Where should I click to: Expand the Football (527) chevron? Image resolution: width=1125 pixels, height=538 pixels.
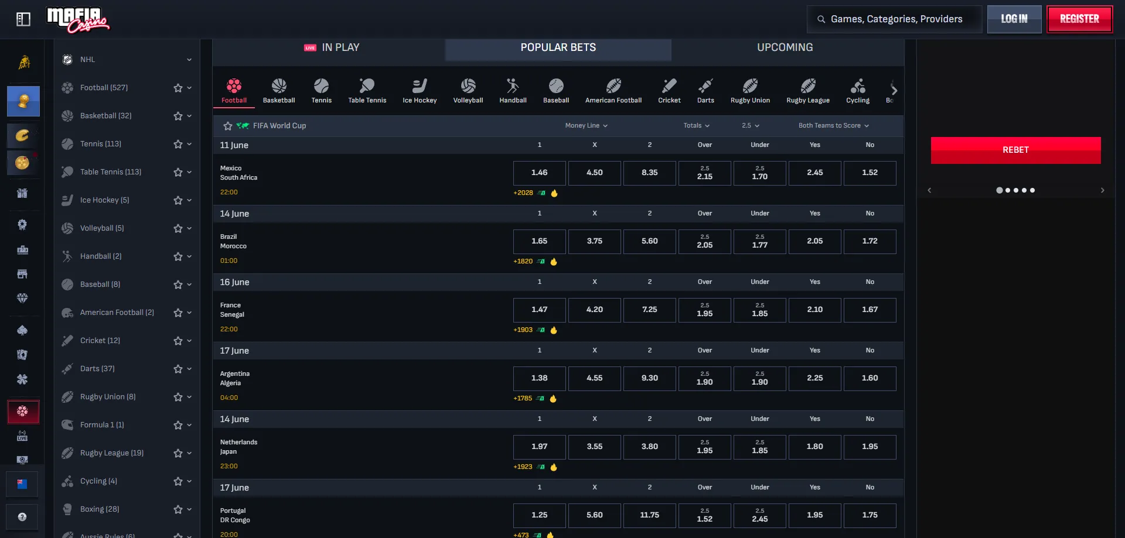point(189,88)
